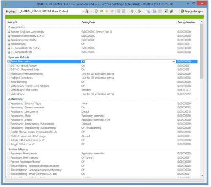Click the profile name input field
This screenshot has height=187, width=211.
pyautogui.click(x=50, y=11)
